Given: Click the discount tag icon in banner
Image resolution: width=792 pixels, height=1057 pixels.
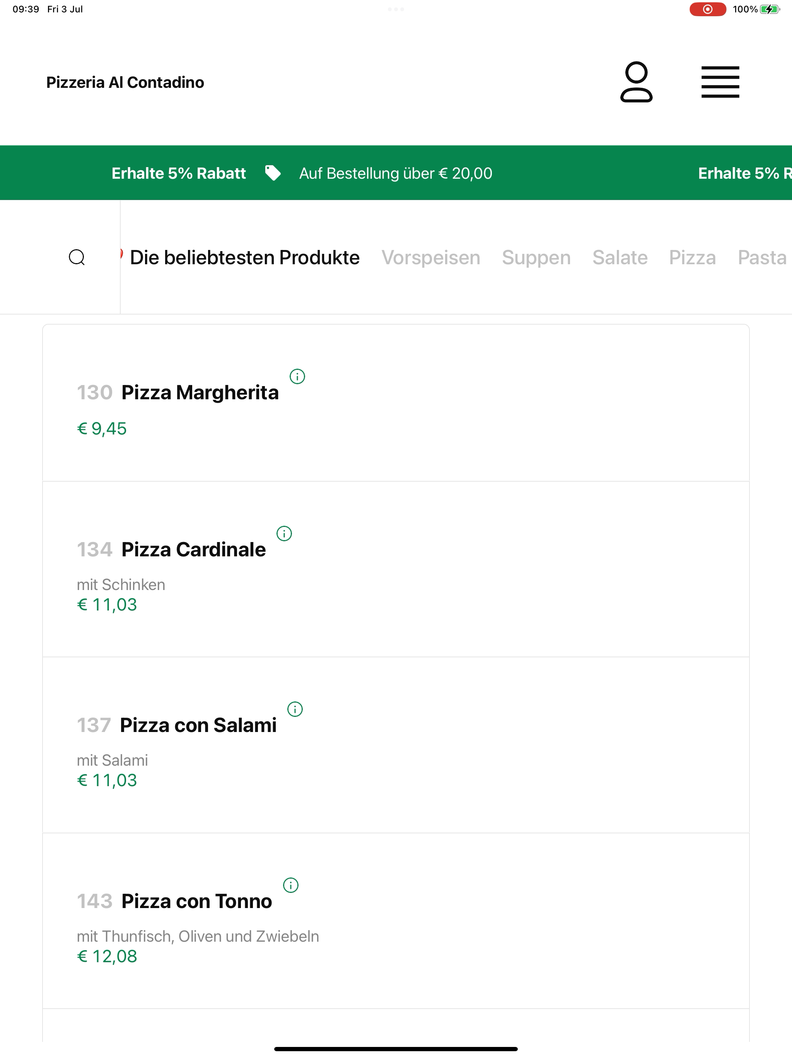Looking at the screenshot, I should (273, 173).
